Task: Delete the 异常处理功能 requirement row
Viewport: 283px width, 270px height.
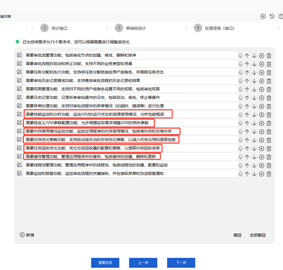Action: (269, 106)
